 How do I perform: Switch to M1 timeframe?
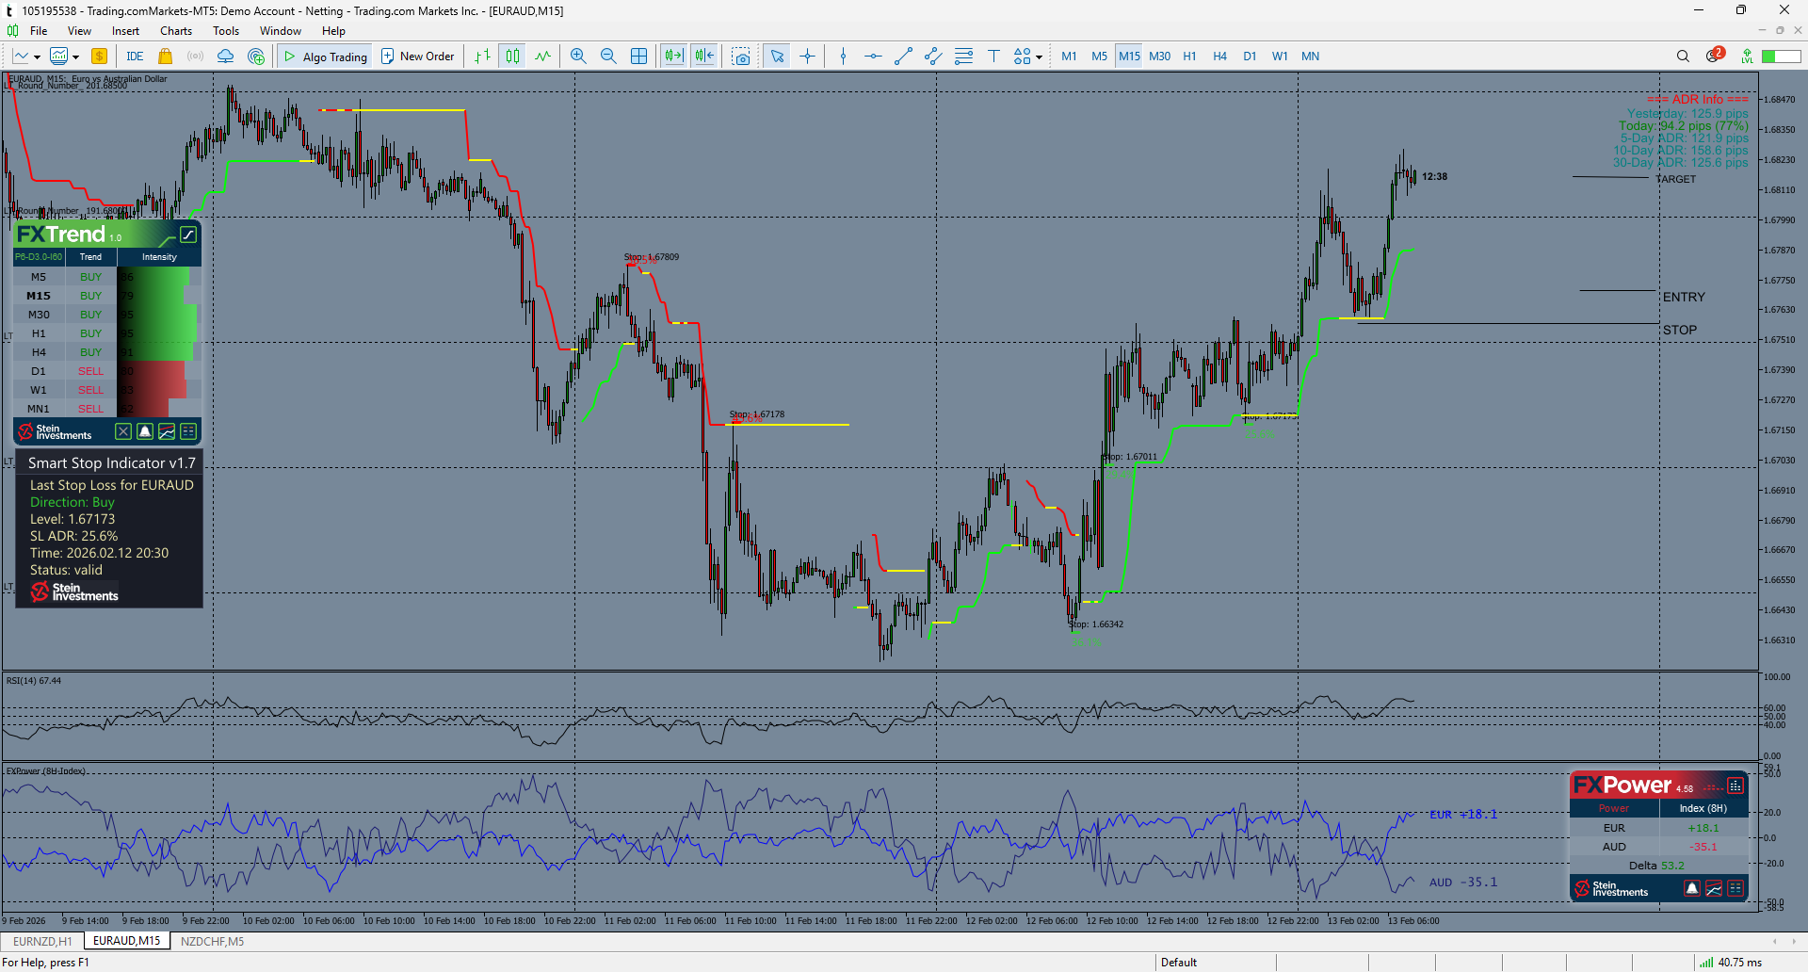[x=1069, y=57]
